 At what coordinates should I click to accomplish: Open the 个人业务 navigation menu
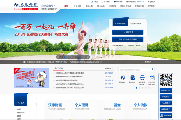point(77,6)
